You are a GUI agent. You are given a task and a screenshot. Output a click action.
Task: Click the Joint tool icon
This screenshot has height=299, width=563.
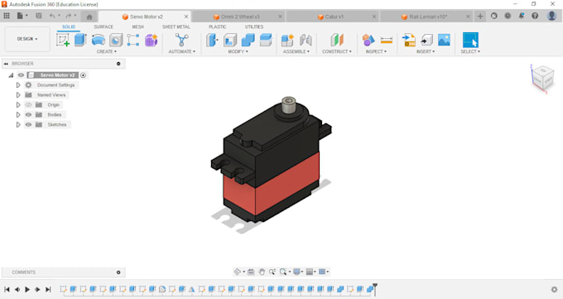tap(306, 40)
